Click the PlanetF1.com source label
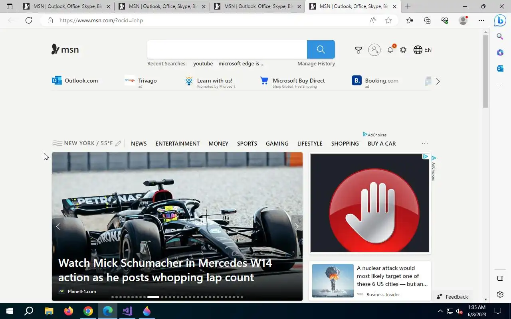The image size is (511, 319). click(82, 291)
